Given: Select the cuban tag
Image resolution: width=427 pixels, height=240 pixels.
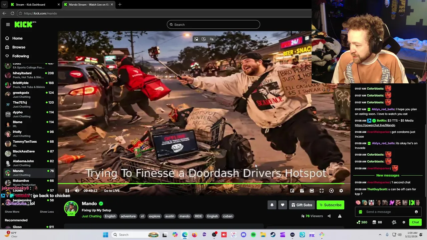Looking at the screenshot, I should 228,216.
